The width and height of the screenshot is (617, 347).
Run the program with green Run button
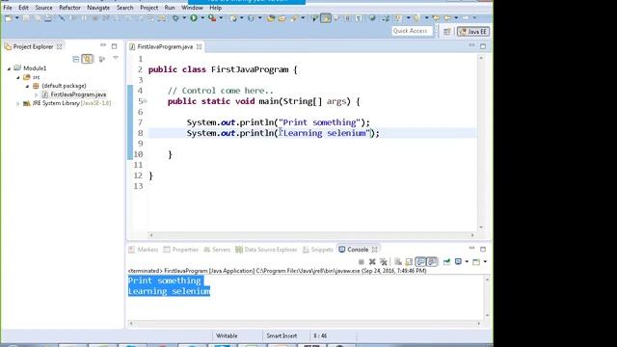pos(194,18)
